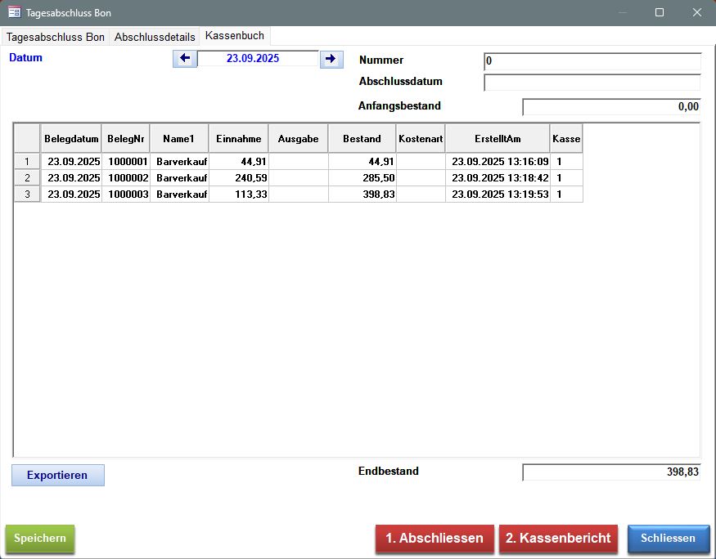Image resolution: width=716 pixels, height=559 pixels.
Task: Click the date field showing 23.09.2025
Action: pyautogui.click(x=258, y=59)
